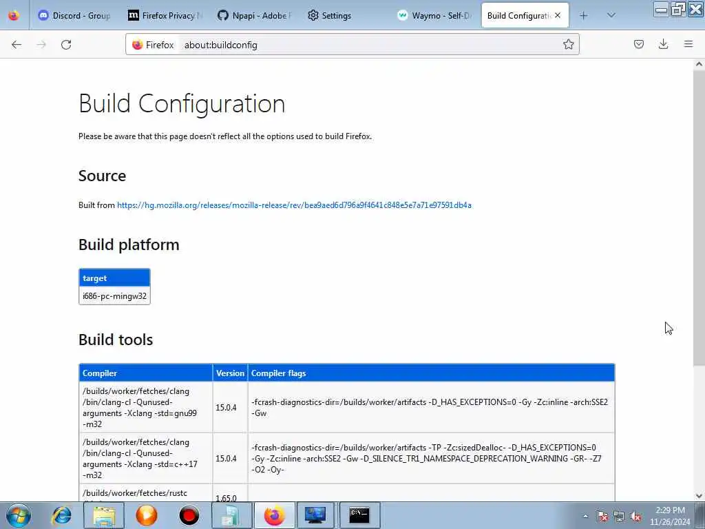This screenshot has width=705, height=529.
Task: Click the network tray icon
Action: click(x=619, y=517)
